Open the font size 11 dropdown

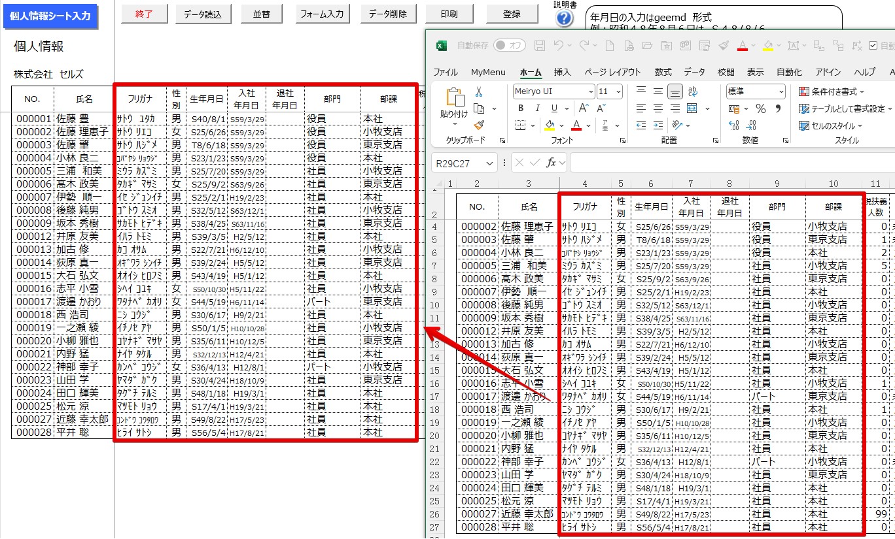tap(618, 91)
